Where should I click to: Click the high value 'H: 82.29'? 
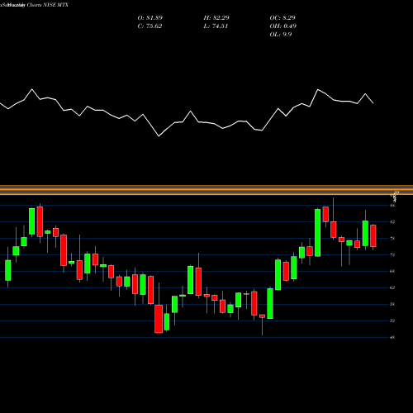[x=216, y=18]
